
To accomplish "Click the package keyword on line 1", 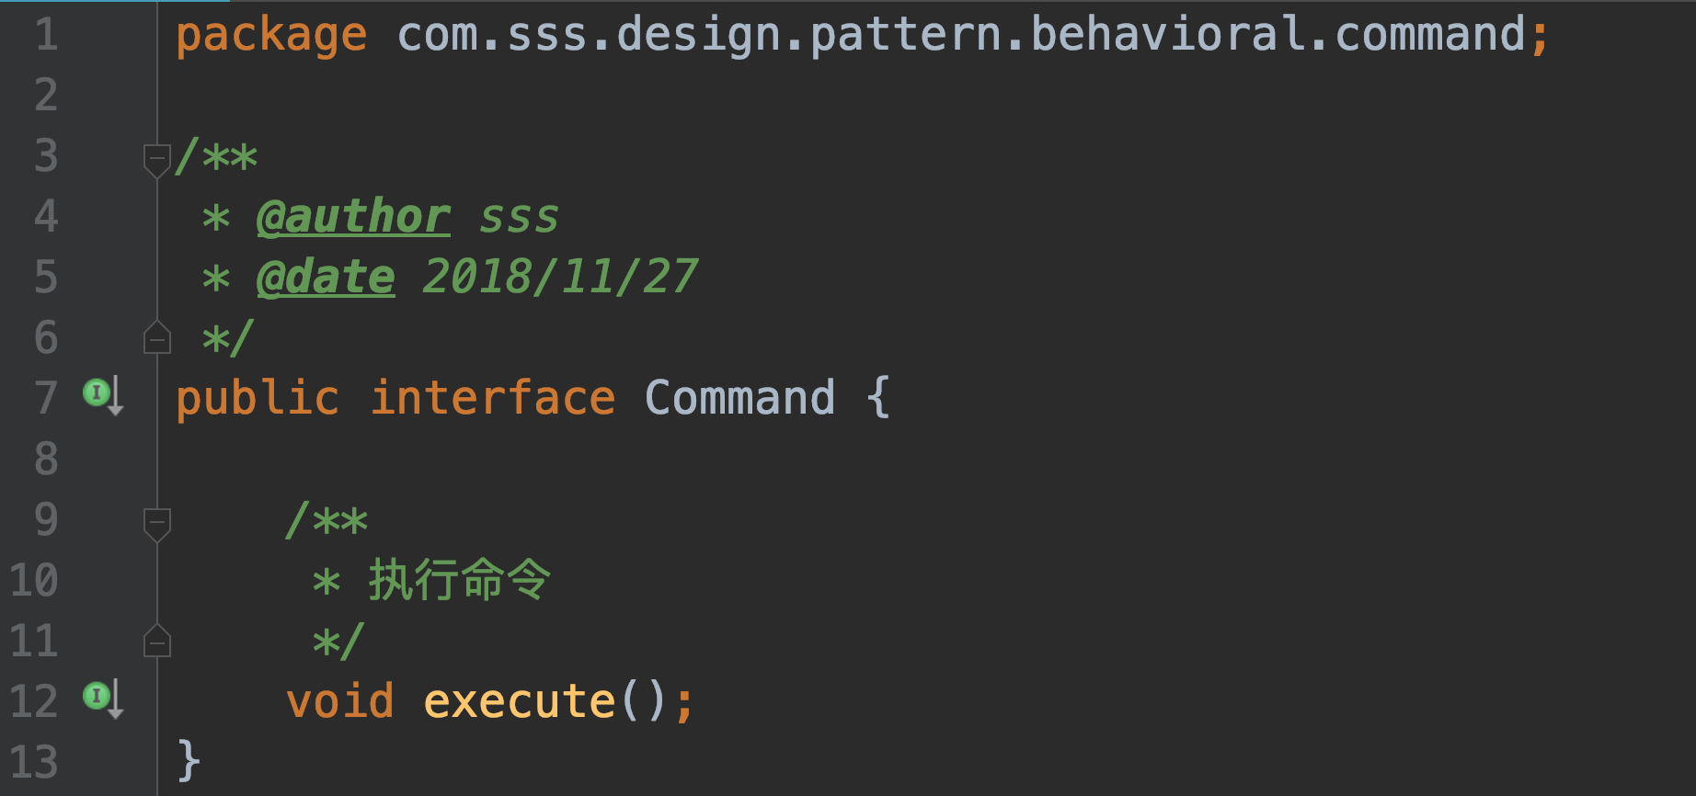I will (271, 35).
